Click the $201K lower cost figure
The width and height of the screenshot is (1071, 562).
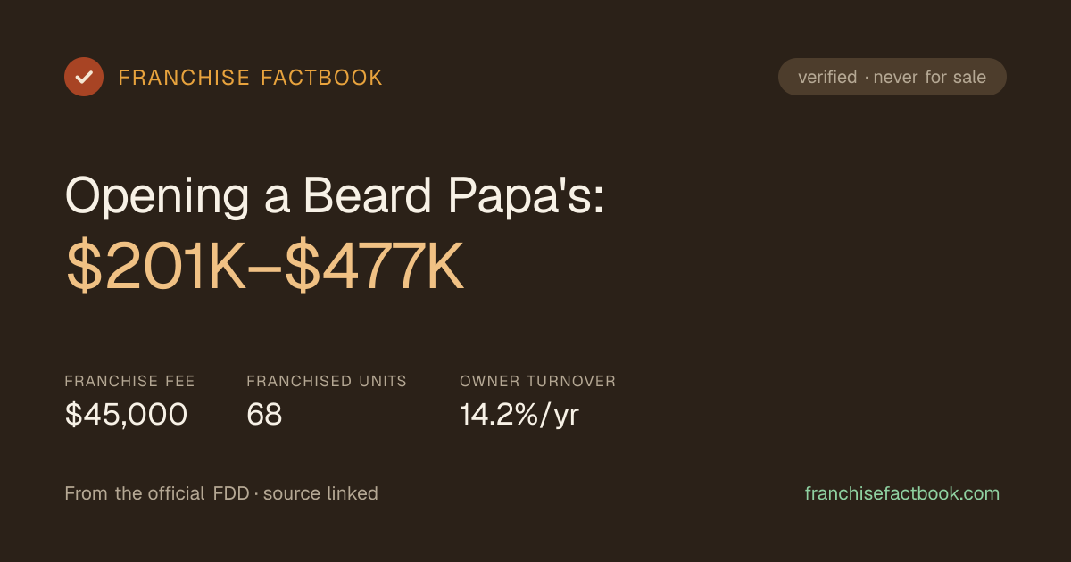(155, 267)
